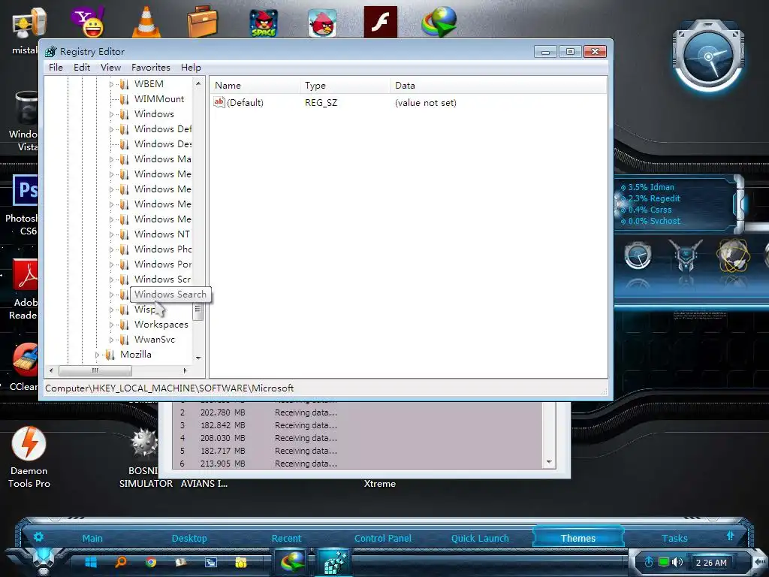Image resolution: width=769 pixels, height=577 pixels.
Task: Open the book icon in taskbar
Action: pyautogui.click(x=180, y=562)
